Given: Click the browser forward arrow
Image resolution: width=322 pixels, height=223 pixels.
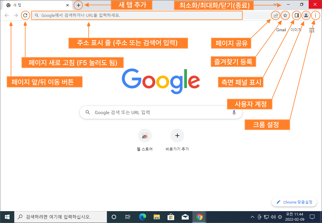Looking at the screenshot, I should pos(16,15).
